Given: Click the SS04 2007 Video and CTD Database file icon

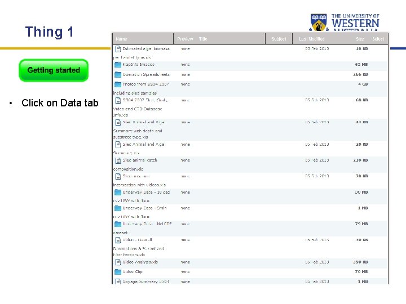Looking at the screenshot, I should [118, 100].
